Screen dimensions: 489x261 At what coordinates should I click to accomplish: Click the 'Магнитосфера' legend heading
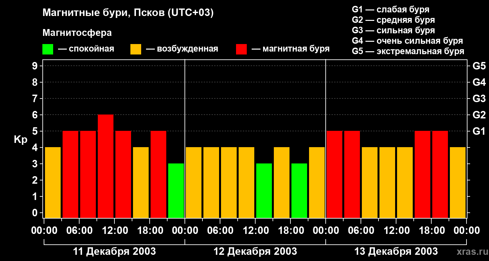tap(77, 33)
